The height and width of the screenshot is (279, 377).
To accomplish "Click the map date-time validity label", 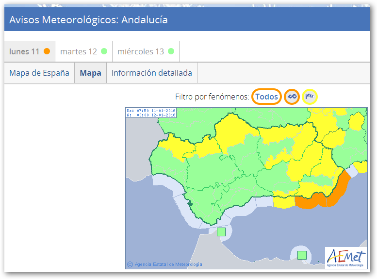I will (151, 113).
